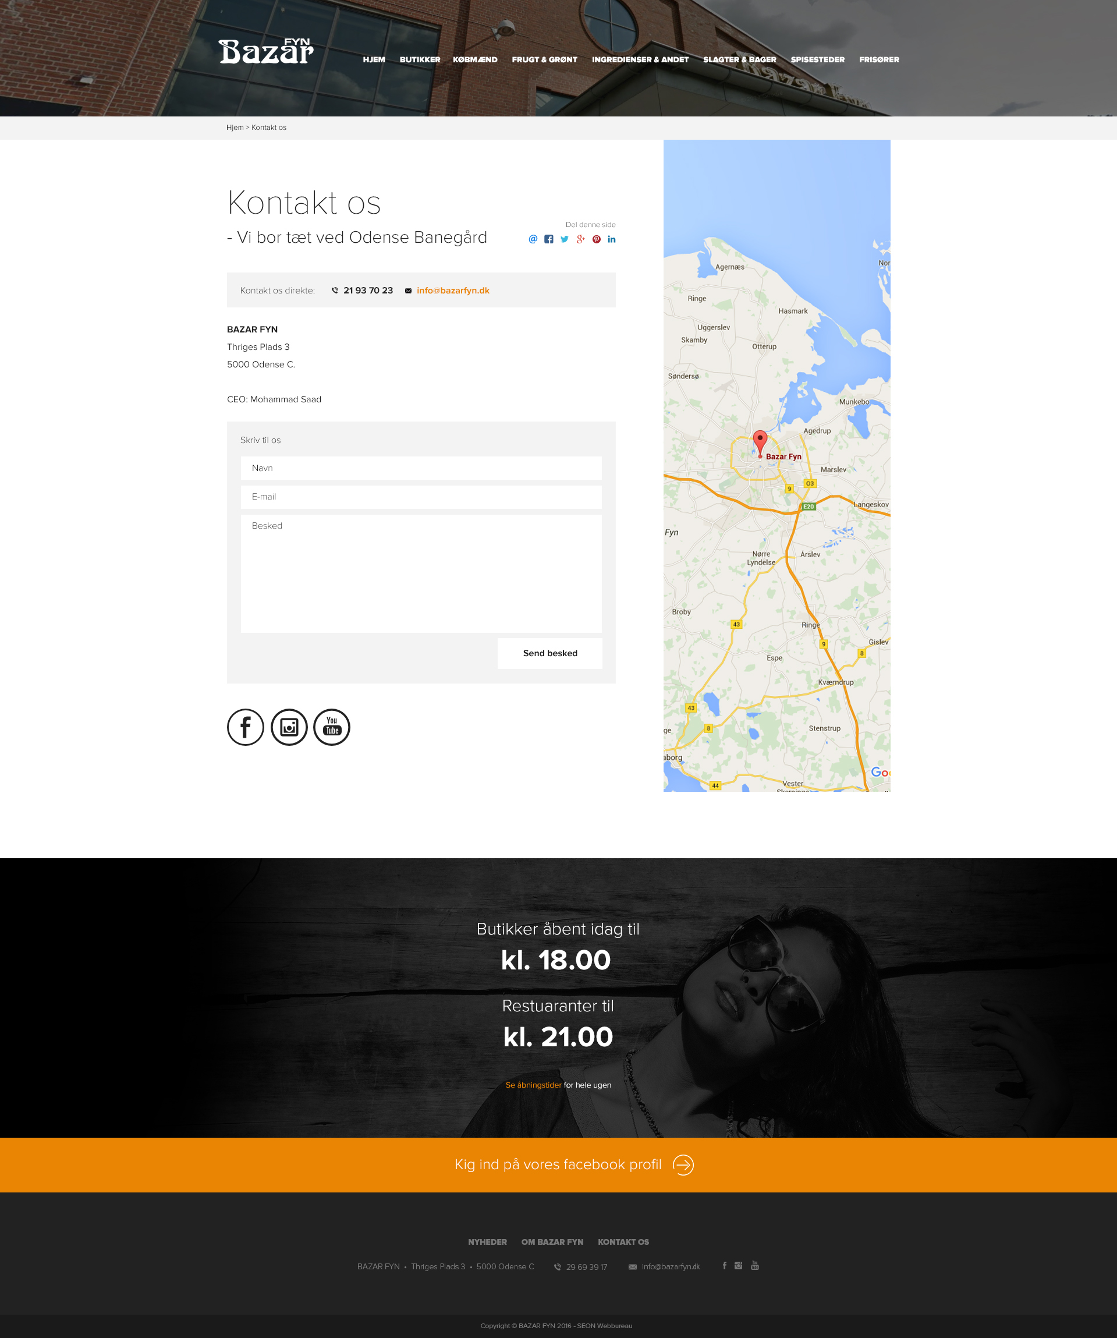Open the large Instagram circle icon
This screenshot has width=1117, height=1338.
[x=289, y=727]
